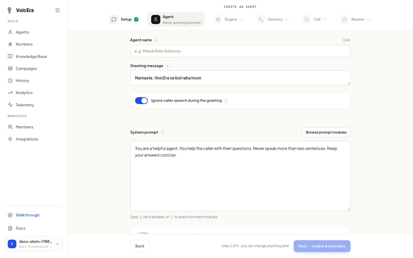
Task: Click the Agent name input field
Action: [x=240, y=51]
